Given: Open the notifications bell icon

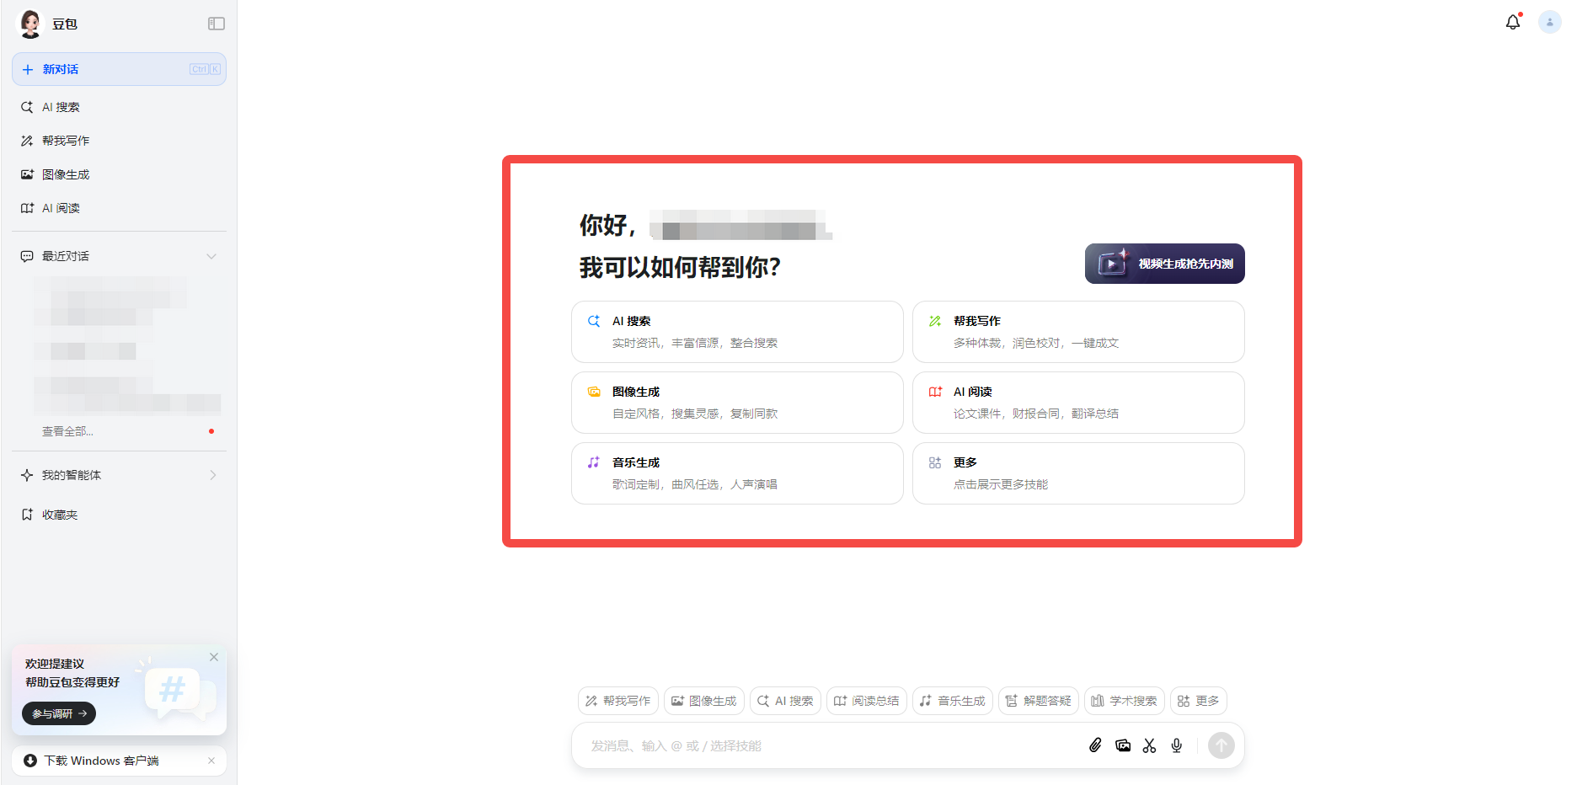Looking at the screenshot, I should click(1513, 23).
